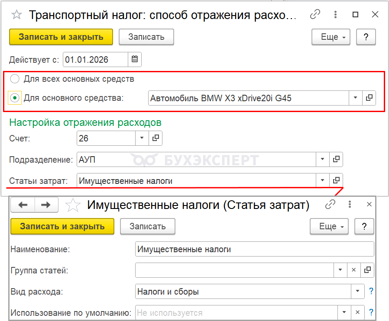Open Еще menu in transport tax form
Image resolution: width=389 pixels, height=321 pixels.
331,37
